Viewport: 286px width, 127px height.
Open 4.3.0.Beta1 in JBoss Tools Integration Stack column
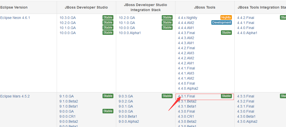pos(247,116)
